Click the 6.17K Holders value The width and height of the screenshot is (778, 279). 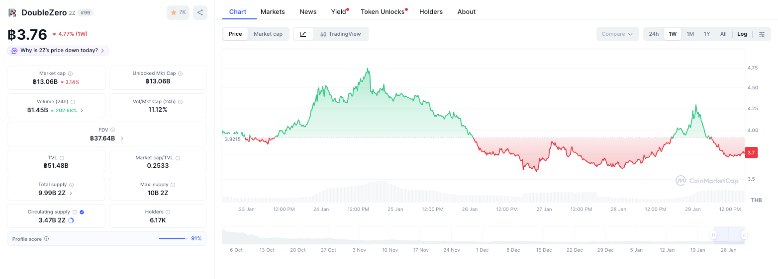[158, 220]
